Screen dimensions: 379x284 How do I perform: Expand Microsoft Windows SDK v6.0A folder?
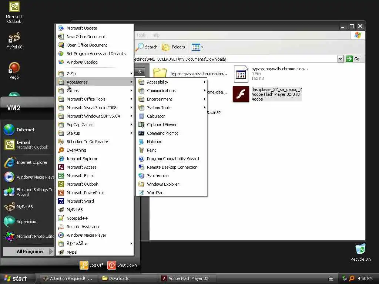95,116
